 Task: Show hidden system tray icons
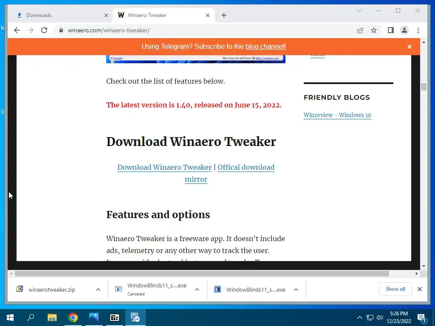[x=359, y=318]
